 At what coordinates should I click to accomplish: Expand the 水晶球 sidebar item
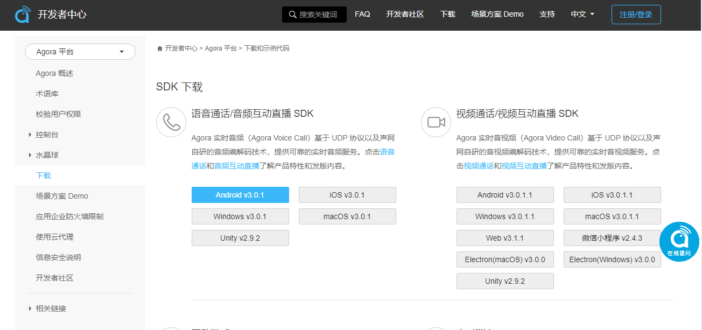tap(47, 155)
